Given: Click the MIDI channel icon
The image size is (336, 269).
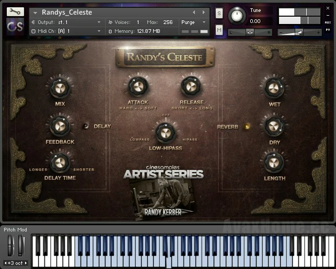Looking at the screenshot, I should pos(33,31).
